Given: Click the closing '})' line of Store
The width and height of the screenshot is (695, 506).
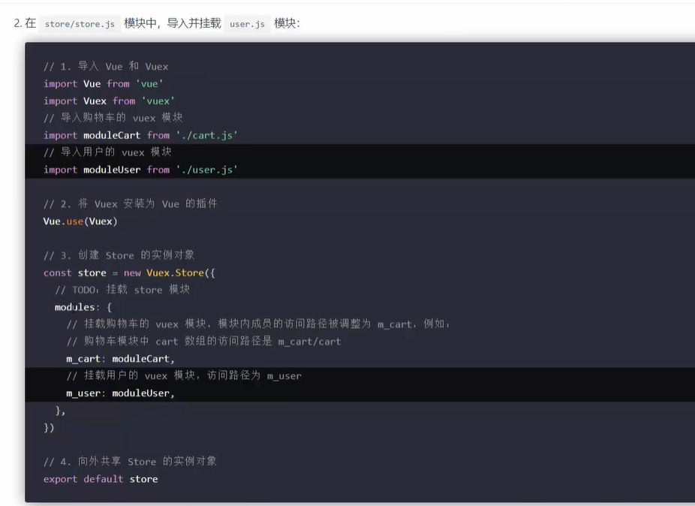Looking at the screenshot, I should 49,427.
